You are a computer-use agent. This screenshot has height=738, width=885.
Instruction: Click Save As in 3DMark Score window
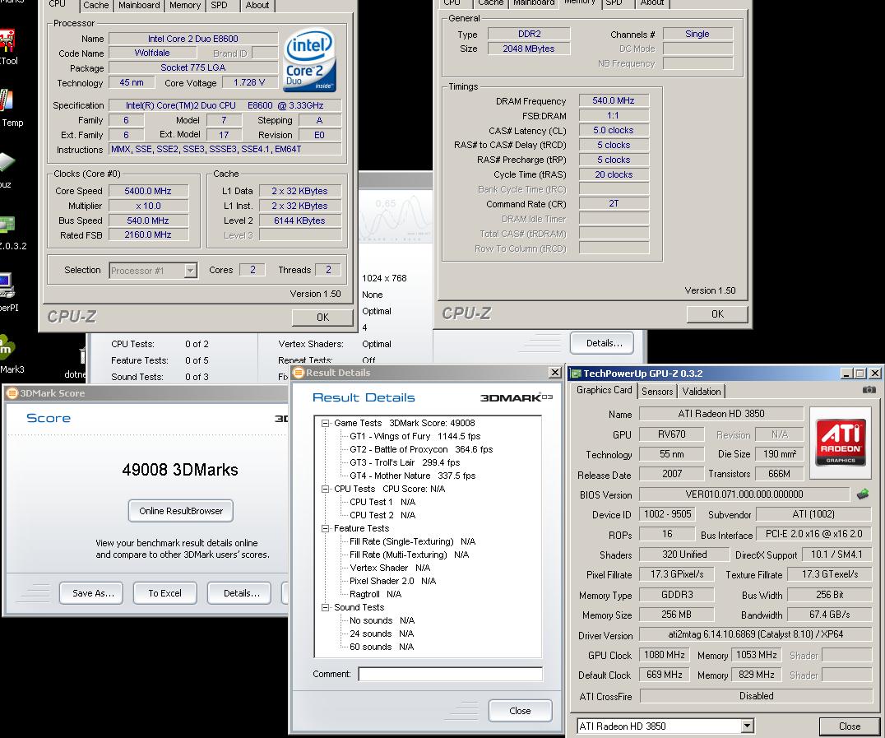pyautogui.click(x=93, y=593)
